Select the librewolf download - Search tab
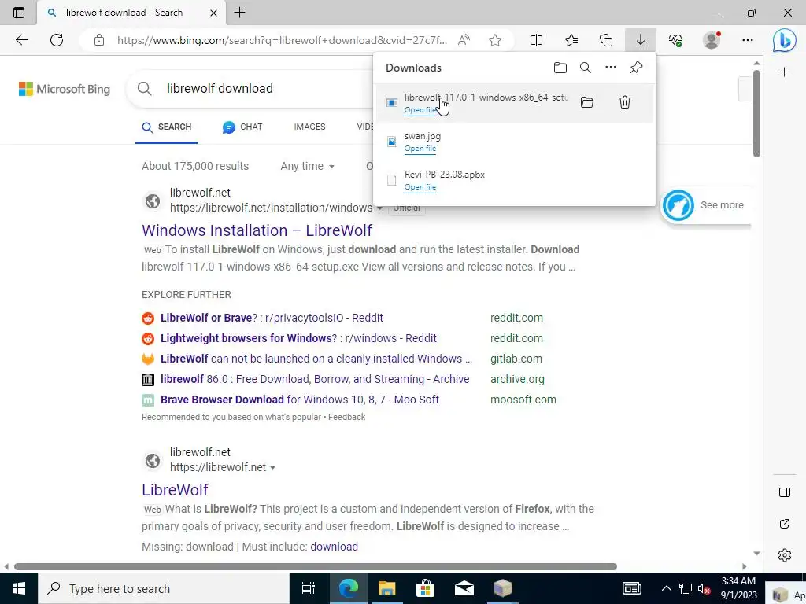806x604 pixels. point(124,13)
